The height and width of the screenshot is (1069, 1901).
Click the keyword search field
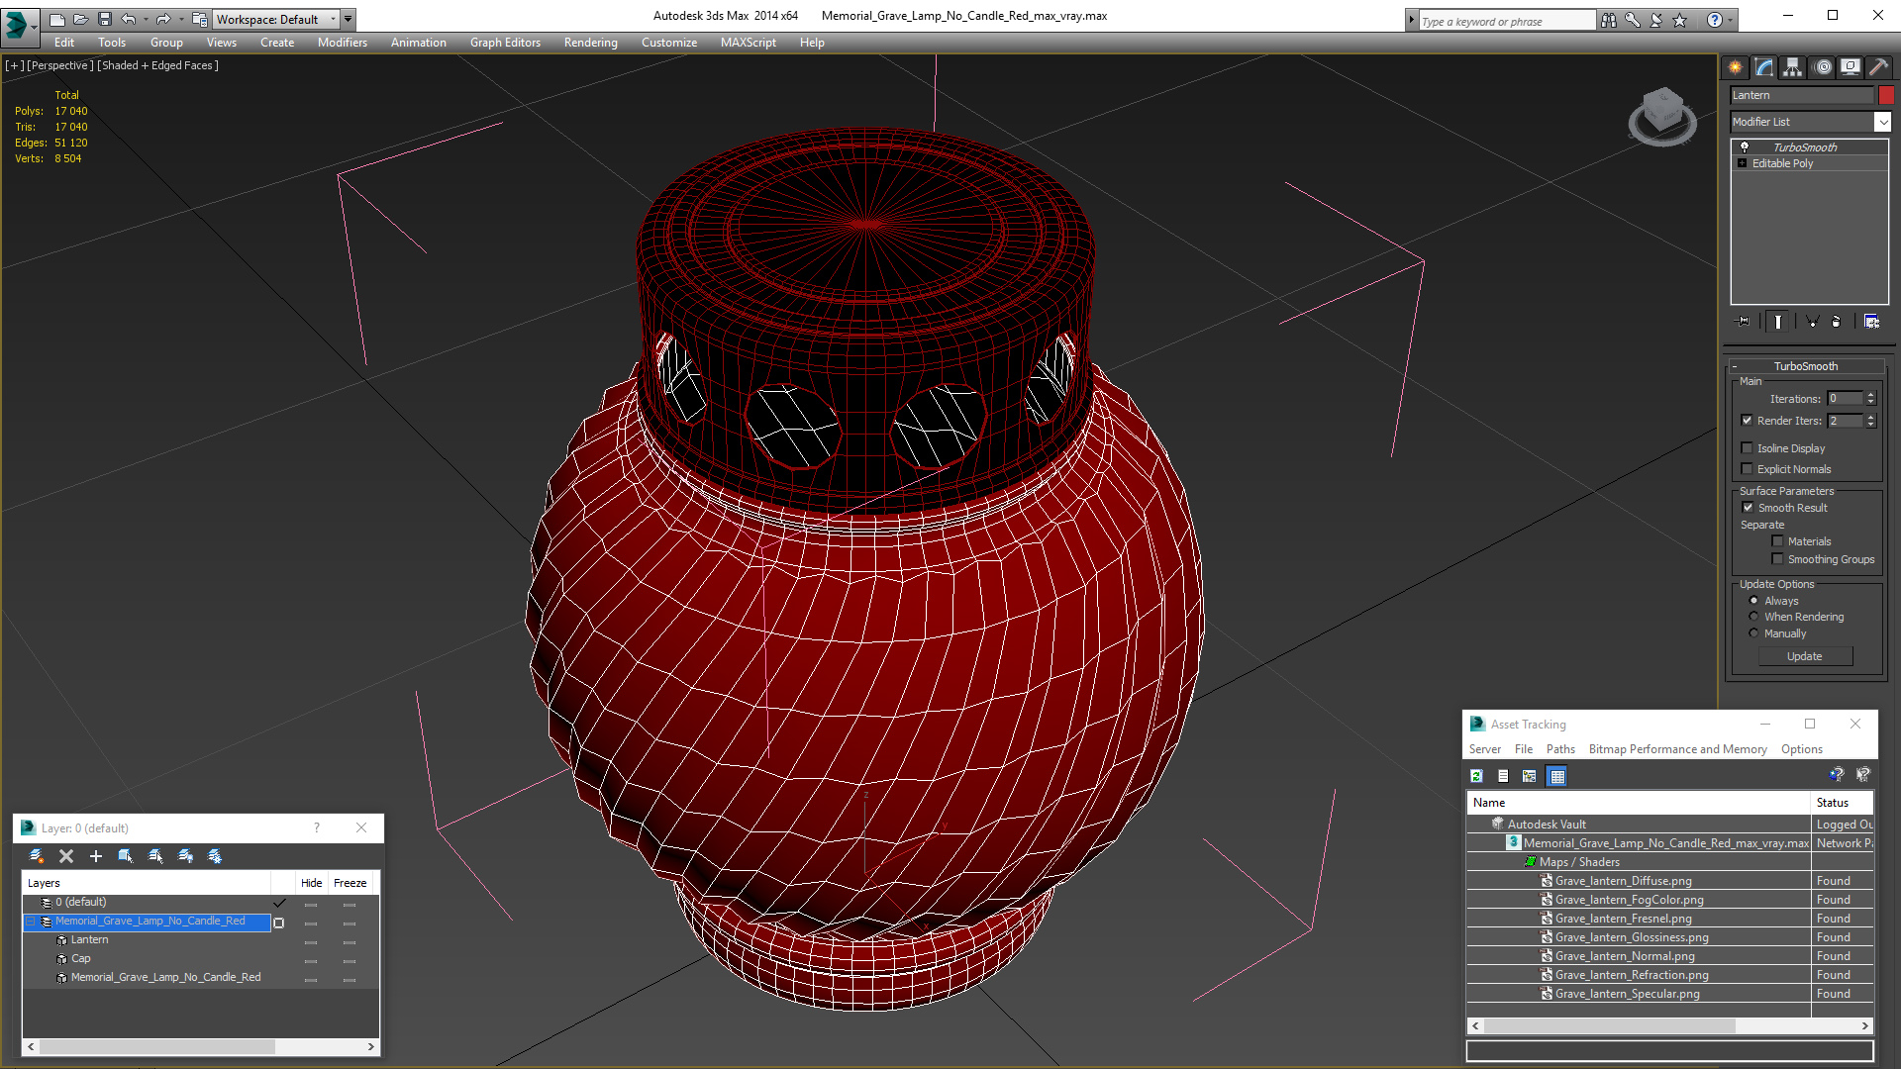(1506, 21)
